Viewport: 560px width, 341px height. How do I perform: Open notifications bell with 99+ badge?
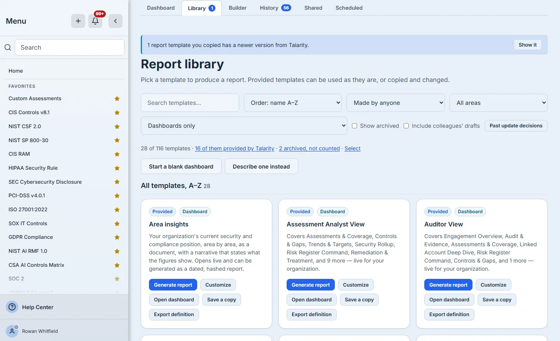pyautogui.click(x=95, y=21)
